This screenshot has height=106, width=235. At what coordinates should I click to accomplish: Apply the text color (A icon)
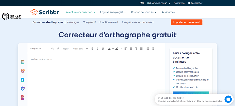109,49
